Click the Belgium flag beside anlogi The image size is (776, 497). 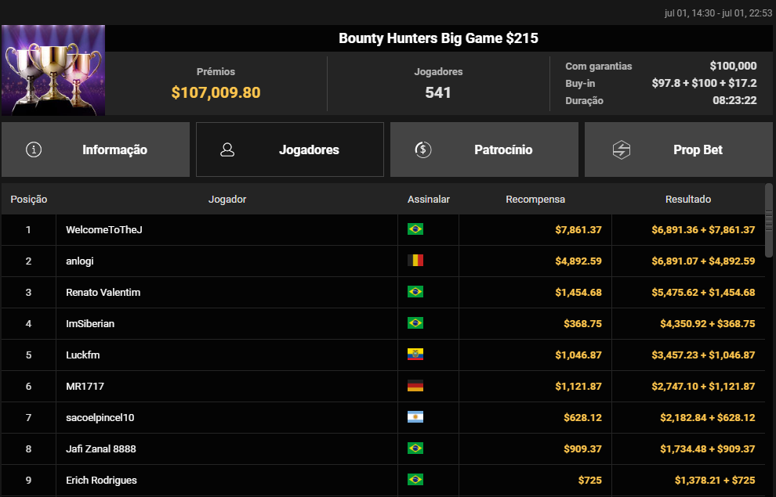point(415,261)
